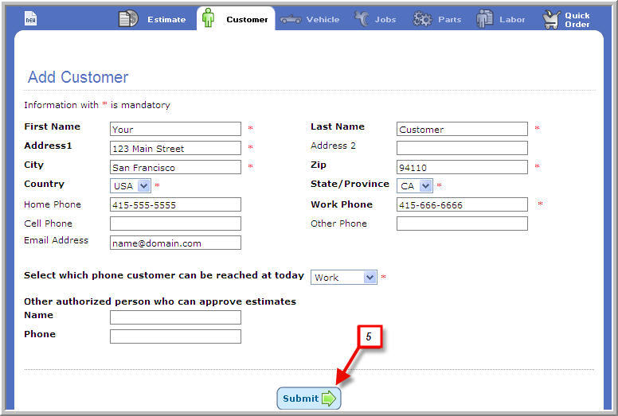Click the Labor worker icon
618x416 pixels.
point(484,19)
